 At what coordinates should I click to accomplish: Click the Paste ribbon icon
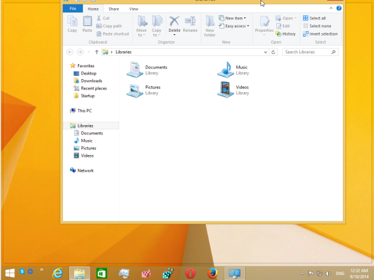click(87, 24)
